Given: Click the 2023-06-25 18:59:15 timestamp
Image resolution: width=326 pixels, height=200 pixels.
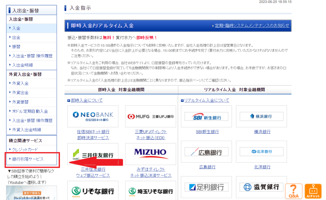Looking at the screenshot, I should click(x=275, y=2).
